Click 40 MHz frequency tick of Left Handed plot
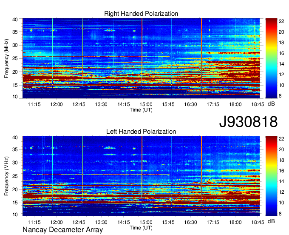The image size is (289, 235). [15, 138]
